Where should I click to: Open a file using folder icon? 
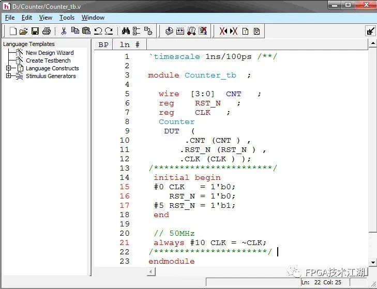[x=24, y=31]
